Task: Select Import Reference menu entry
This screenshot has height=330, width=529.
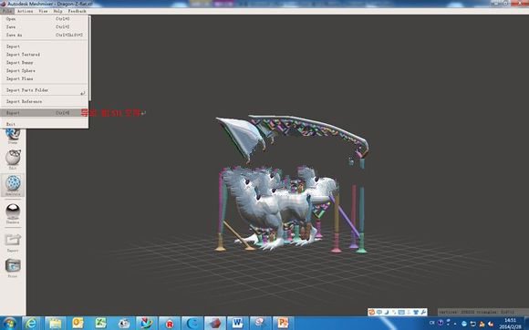Action: [x=44, y=101]
